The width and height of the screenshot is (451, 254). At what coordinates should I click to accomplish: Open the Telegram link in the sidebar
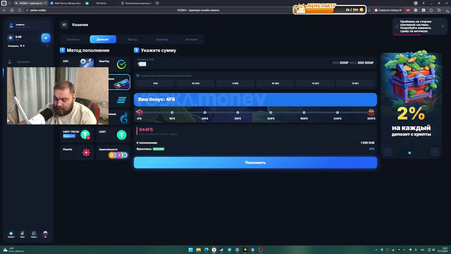(11, 234)
